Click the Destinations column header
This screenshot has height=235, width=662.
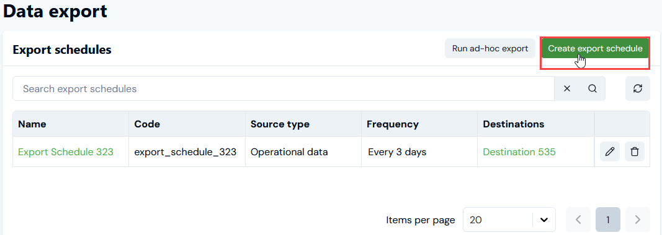click(x=513, y=124)
